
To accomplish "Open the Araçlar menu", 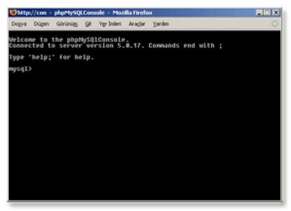I will click(x=137, y=24).
